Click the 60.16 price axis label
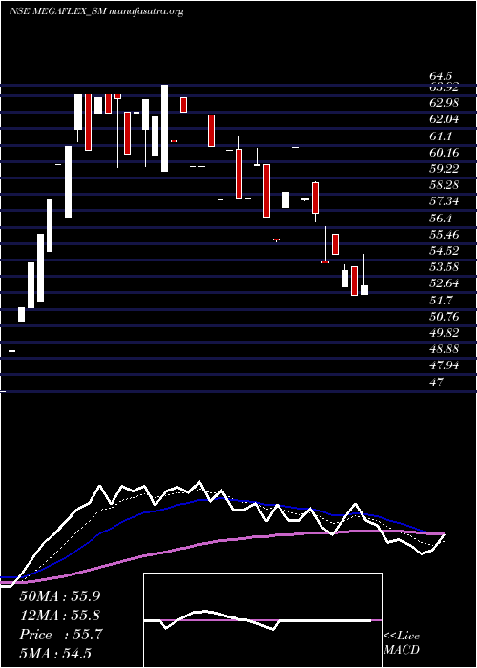The image size is (477, 668). 445,153
